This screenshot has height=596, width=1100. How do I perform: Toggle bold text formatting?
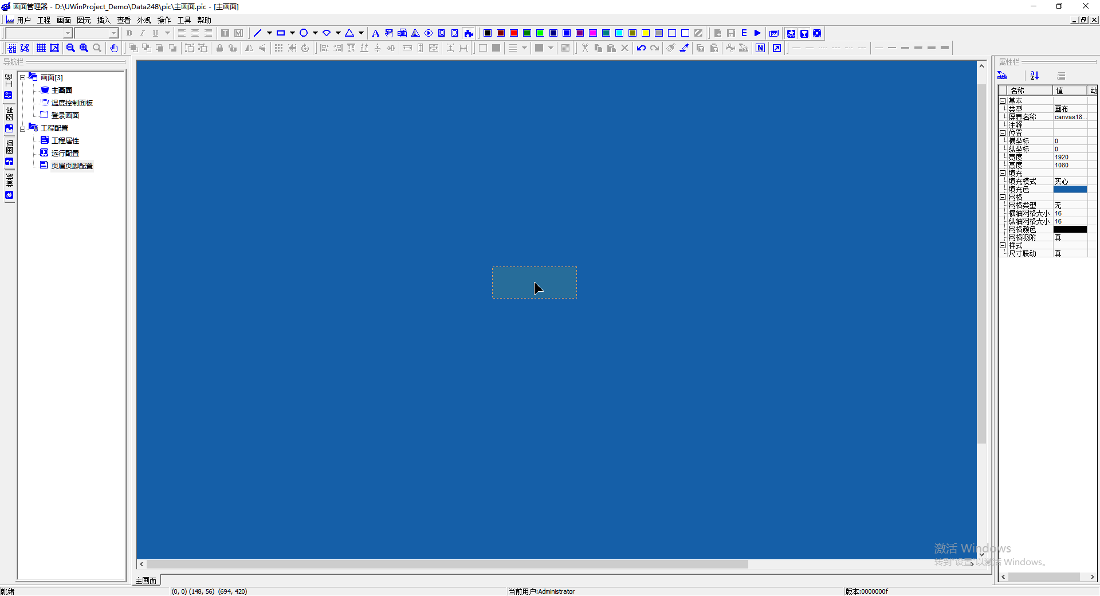coord(129,33)
